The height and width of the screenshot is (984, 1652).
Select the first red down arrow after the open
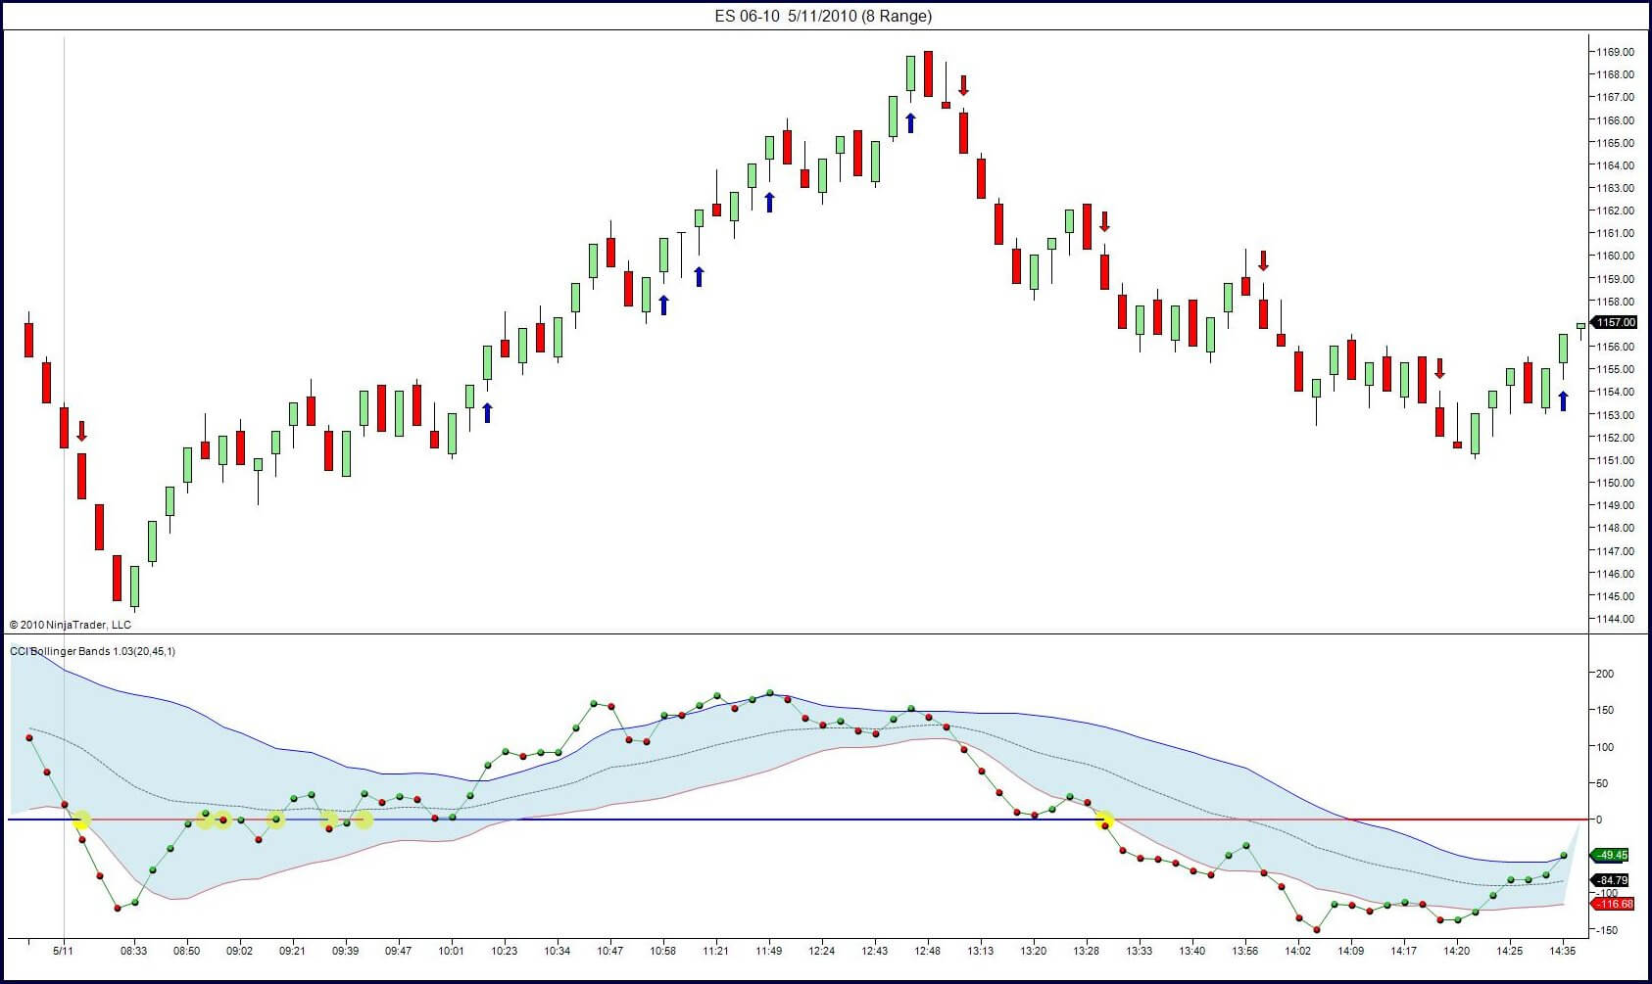pyautogui.click(x=82, y=431)
